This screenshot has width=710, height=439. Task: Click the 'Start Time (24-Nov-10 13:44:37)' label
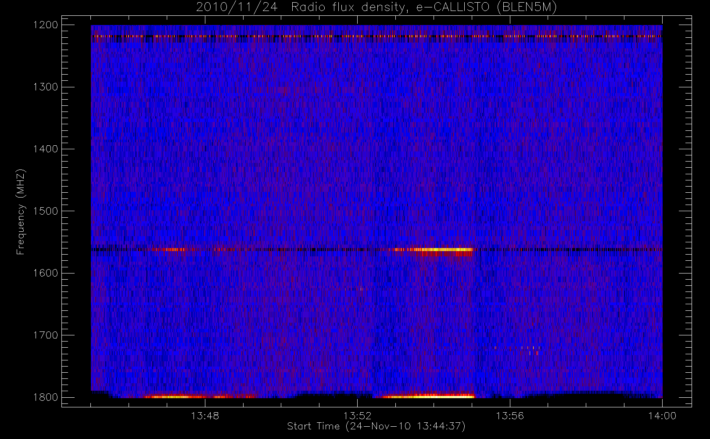376,426
